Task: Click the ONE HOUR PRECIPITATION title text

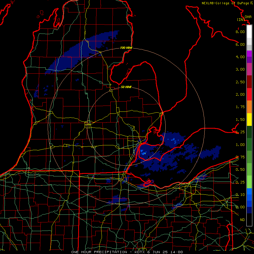Action: pyautogui.click(x=99, y=252)
